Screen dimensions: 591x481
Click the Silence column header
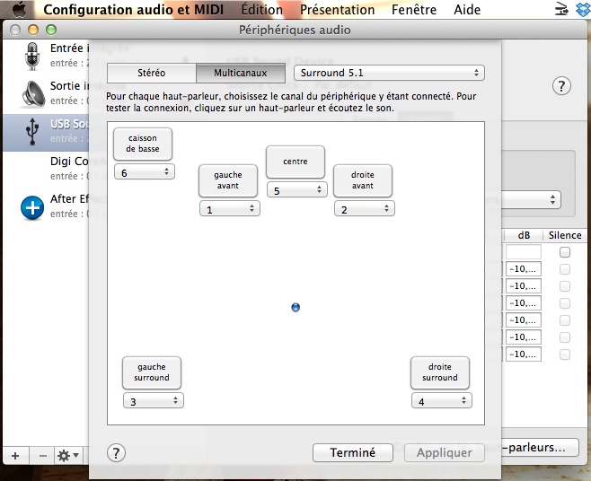pos(565,235)
